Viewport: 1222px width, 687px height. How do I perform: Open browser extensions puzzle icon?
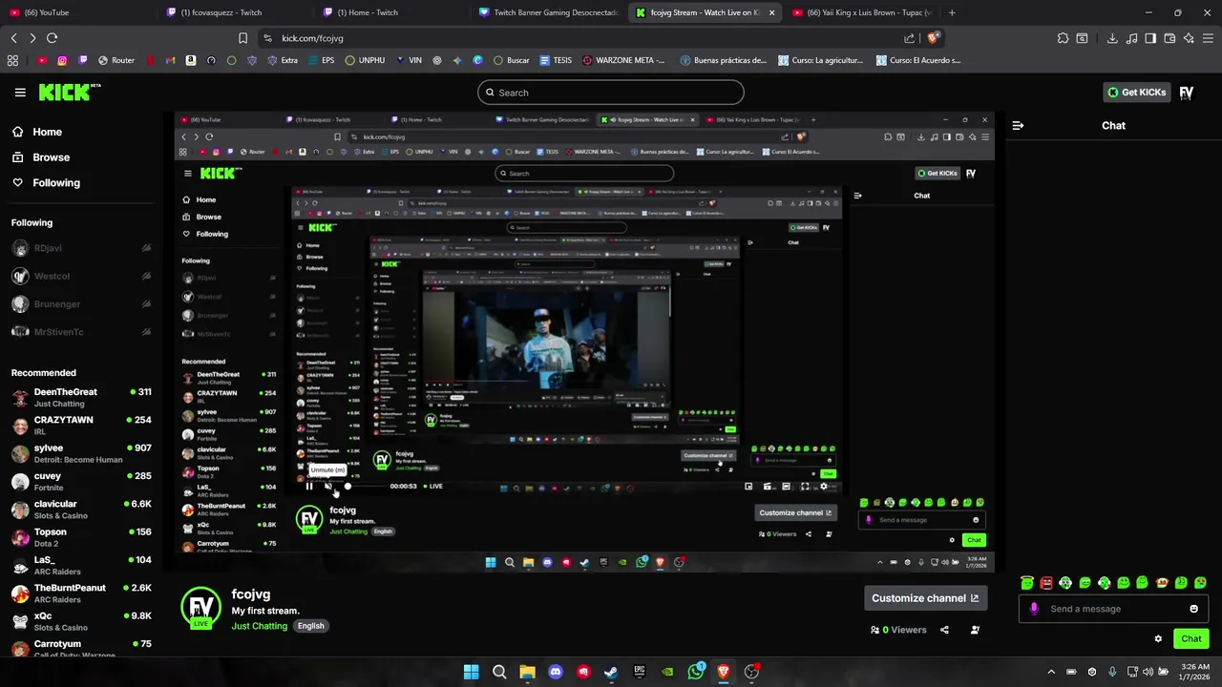coord(1063,38)
